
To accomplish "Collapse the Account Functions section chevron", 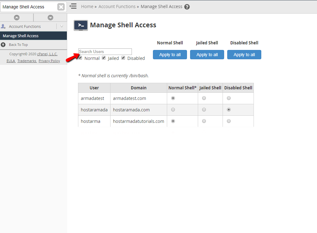I will tap(62, 26).
